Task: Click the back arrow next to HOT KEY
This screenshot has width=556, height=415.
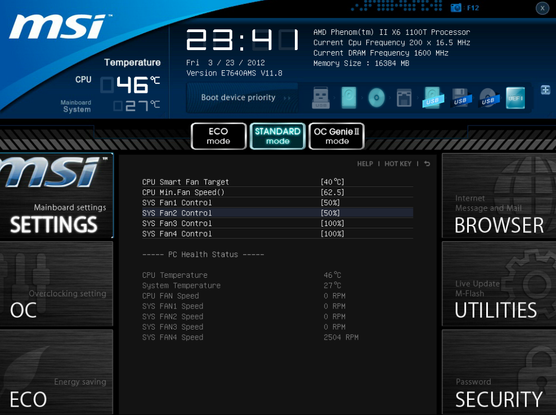Action: point(427,164)
